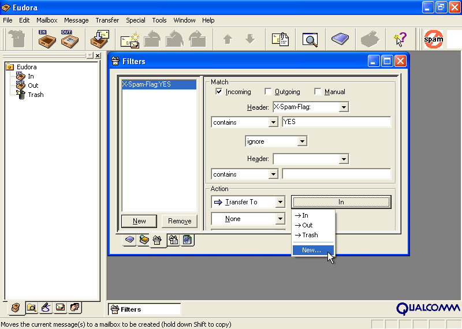Choose New... in the mailbox popup
Viewport: 462px width, 329px height.
(x=313, y=250)
